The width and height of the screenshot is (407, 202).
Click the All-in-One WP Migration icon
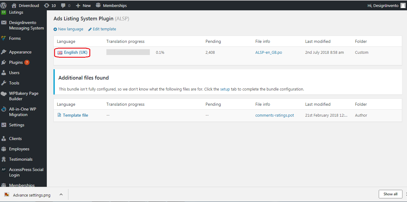point(4,109)
